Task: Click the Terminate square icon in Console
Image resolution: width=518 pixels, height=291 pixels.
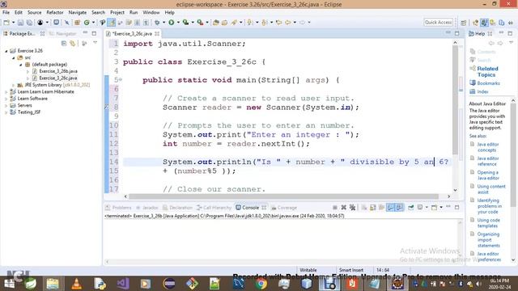Action: click(334, 208)
